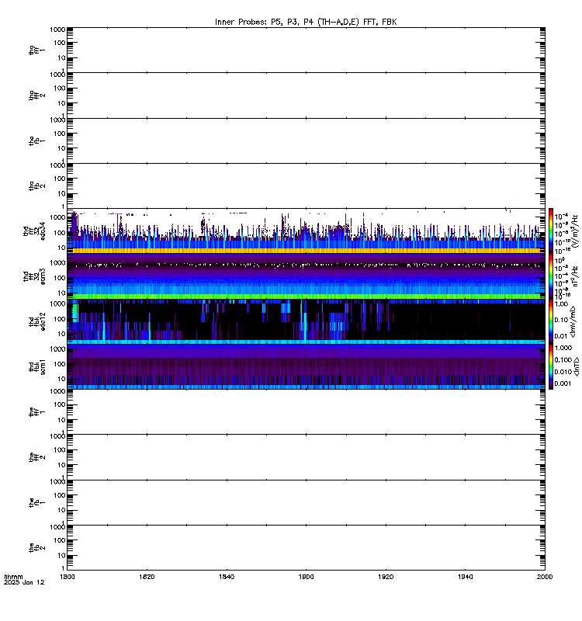This screenshot has height=621, width=582.
Task: Click the '0.001' color bar tick value
Action: click(563, 383)
